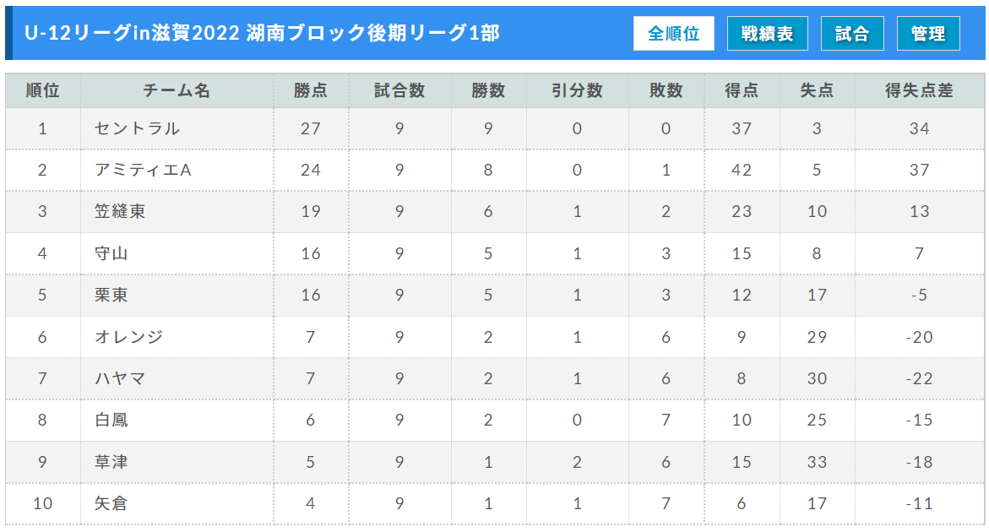The image size is (989, 532).
Task: Click team name 笠縫東
Action: [x=120, y=212]
